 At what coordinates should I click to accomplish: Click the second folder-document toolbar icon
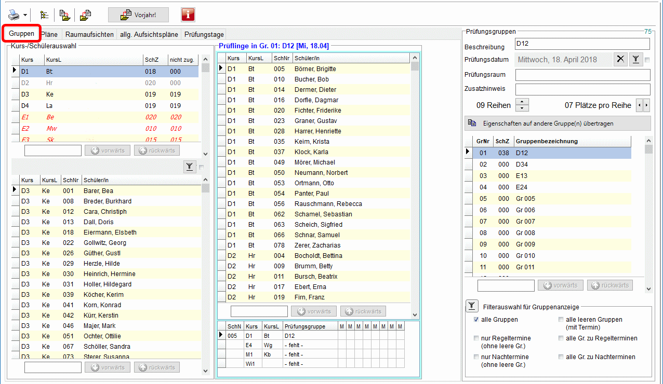tap(86, 15)
